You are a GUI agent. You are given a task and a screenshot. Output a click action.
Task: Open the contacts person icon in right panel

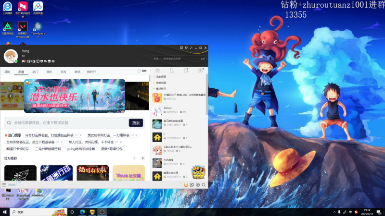coord(172,71)
